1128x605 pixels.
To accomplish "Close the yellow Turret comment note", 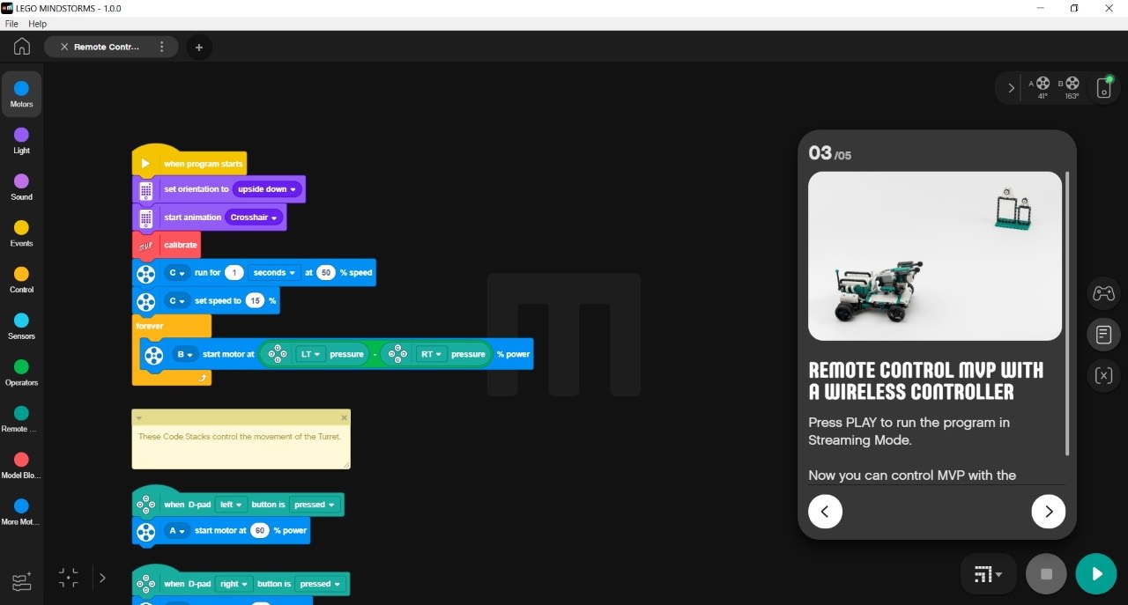I will point(344,417).
